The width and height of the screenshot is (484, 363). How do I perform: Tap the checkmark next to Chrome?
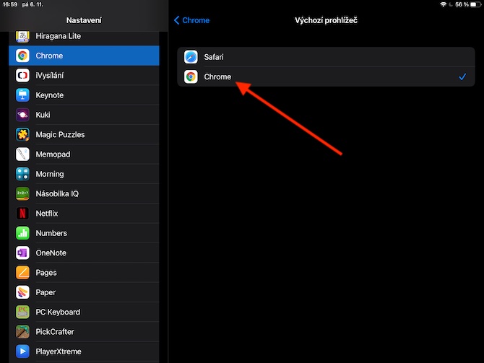click(462, 77)
